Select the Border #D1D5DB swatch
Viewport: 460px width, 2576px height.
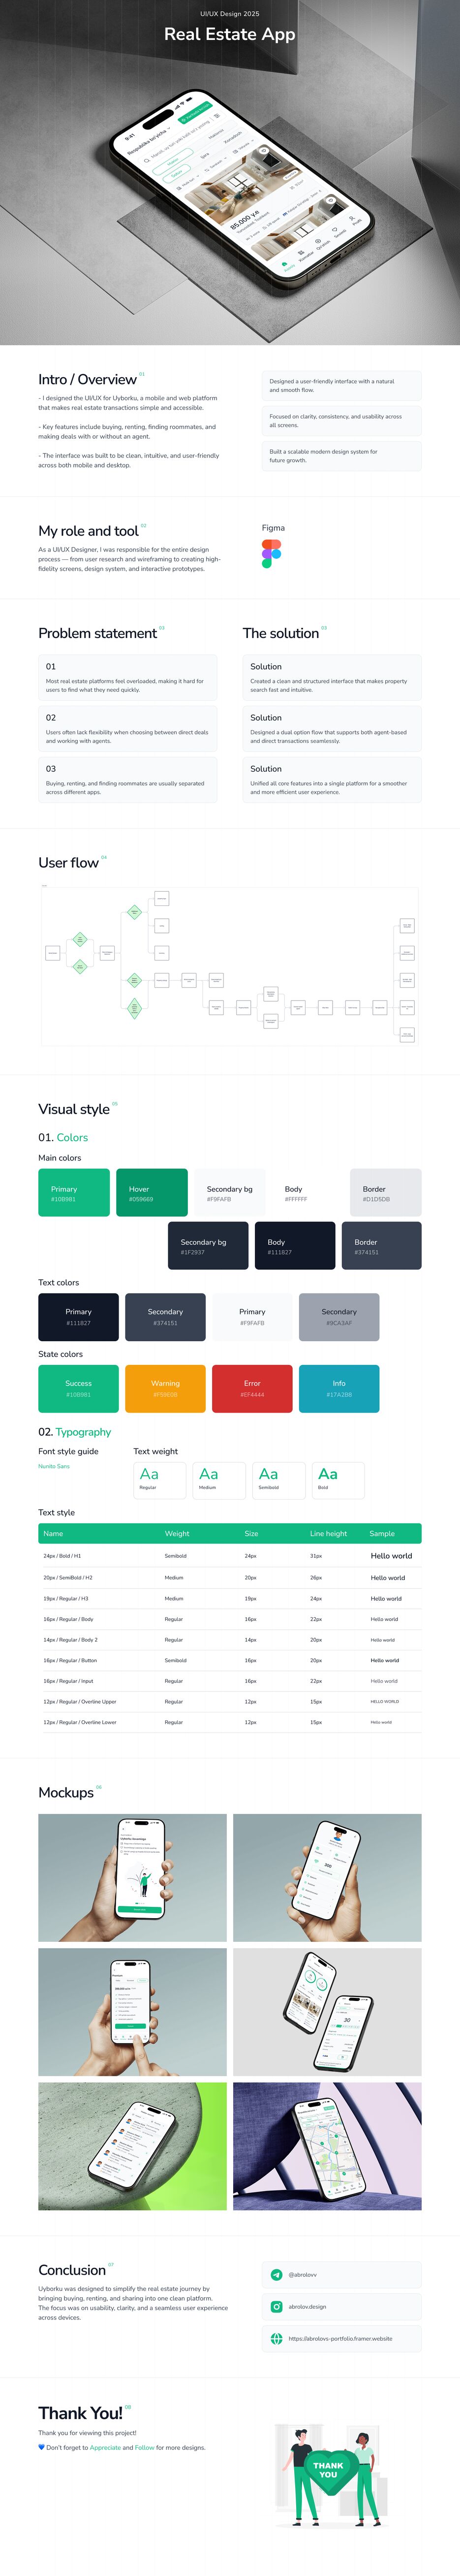pos(386,1193)
